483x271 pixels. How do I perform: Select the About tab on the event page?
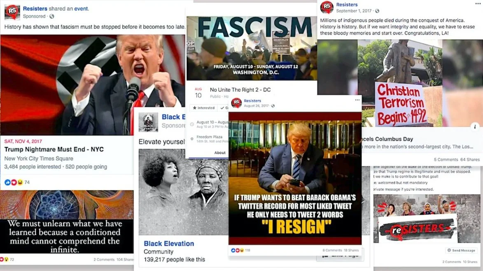click(219, 153)
